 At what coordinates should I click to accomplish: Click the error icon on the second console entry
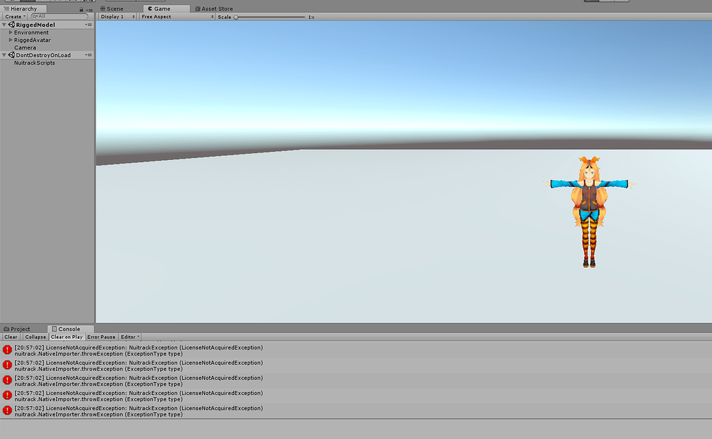tap(7, 365)
